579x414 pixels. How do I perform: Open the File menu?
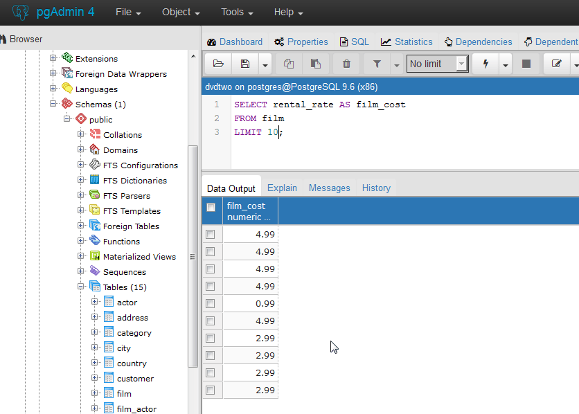point(128,12)
